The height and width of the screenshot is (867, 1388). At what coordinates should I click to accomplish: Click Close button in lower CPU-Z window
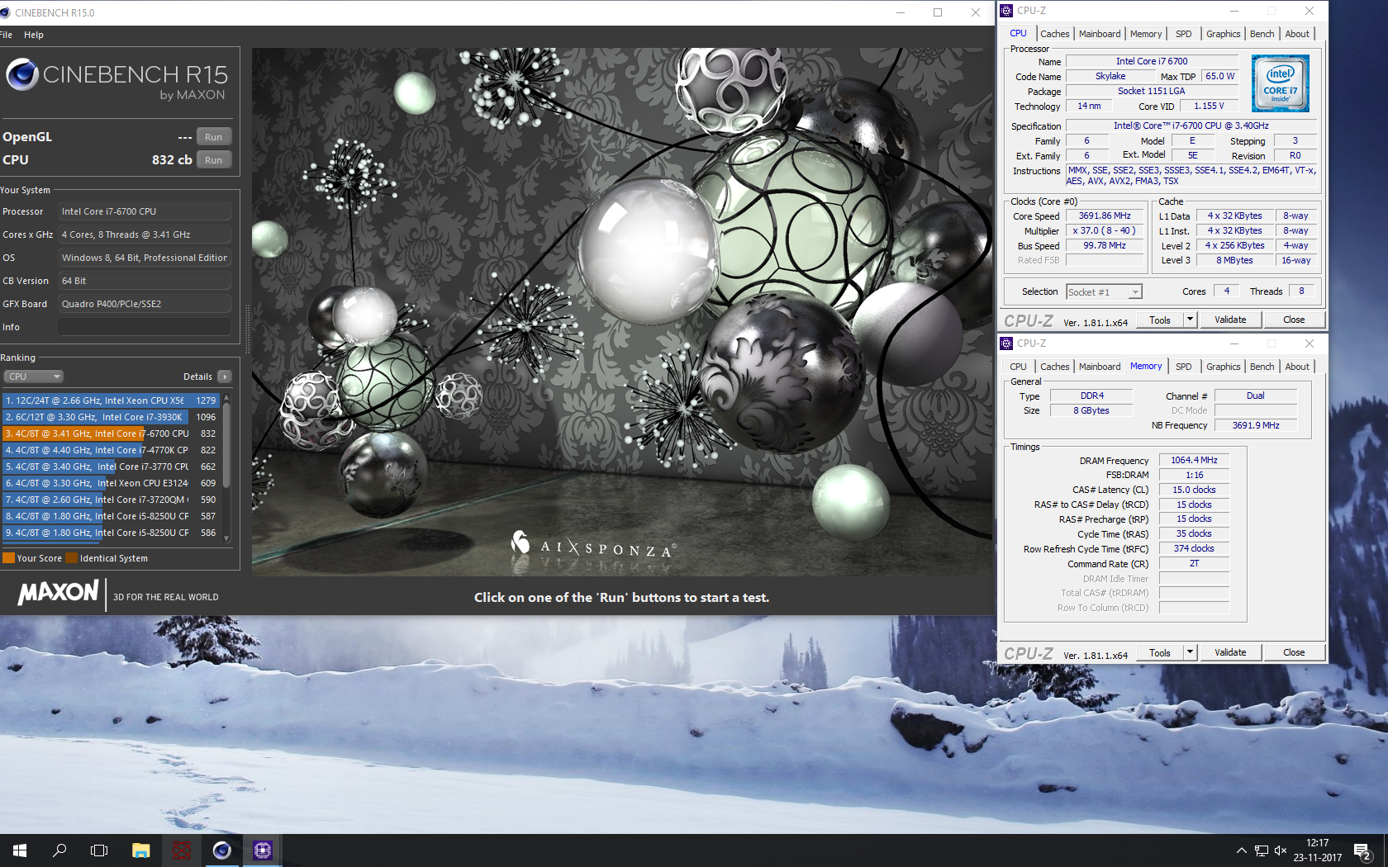(x=1294, y=653)
